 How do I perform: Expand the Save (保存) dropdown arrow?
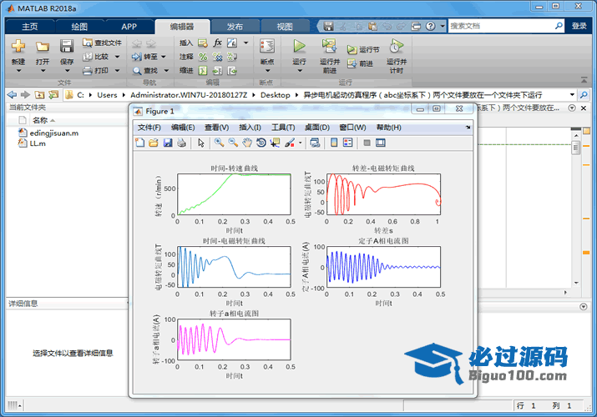click(67, 71)
